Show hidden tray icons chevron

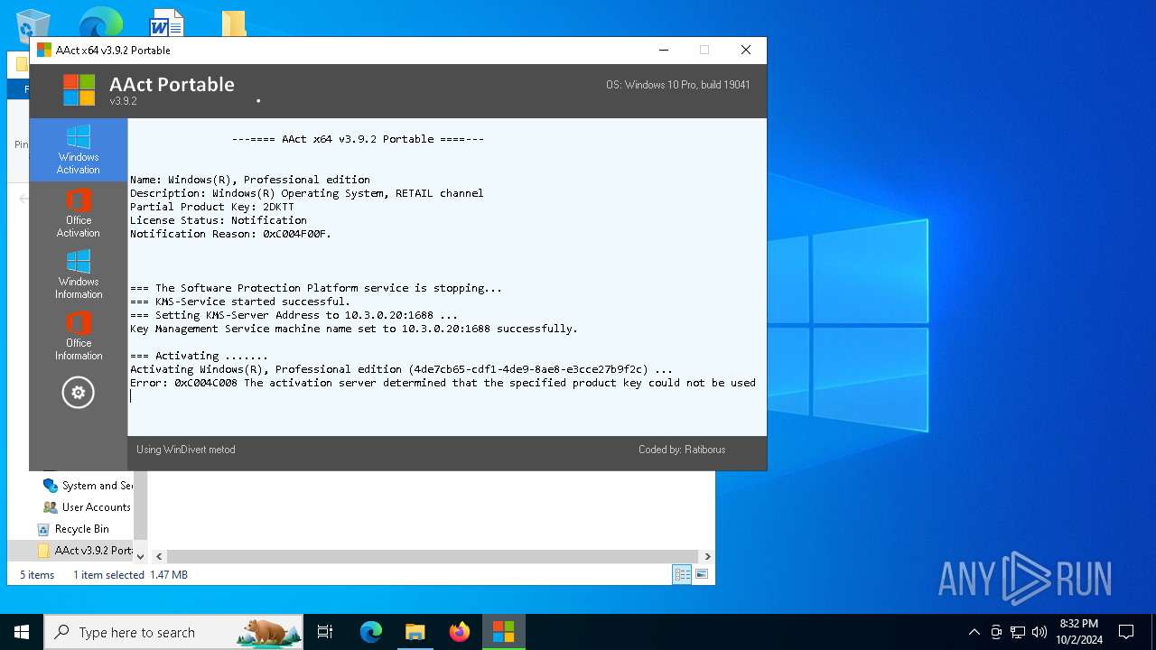coord(974,632)
